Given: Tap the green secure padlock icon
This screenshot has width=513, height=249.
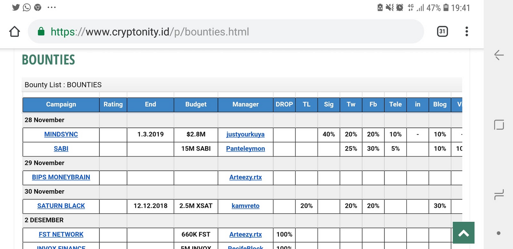Looking at the screenshot, I should tap(41, 32).
